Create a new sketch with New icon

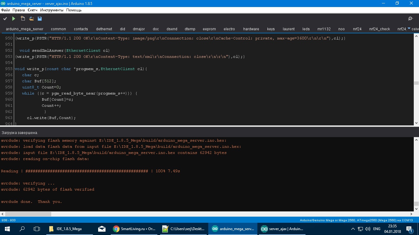coord(23,19)
